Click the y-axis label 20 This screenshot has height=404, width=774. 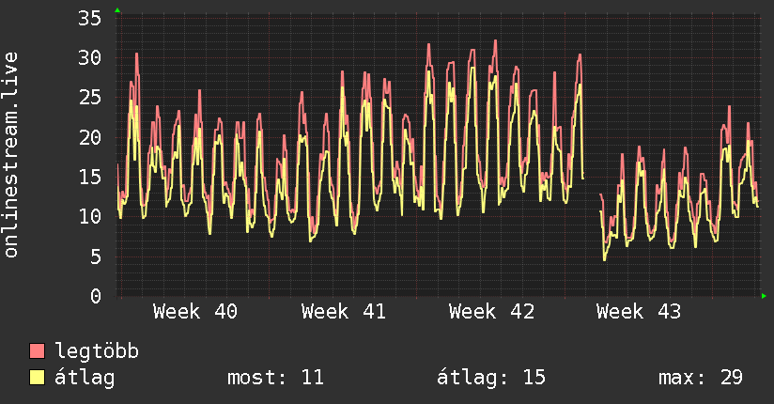pyautogui.click(x=90, y=137)
